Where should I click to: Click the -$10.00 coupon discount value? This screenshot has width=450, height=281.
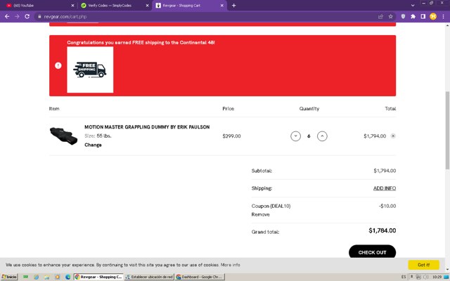click(x=387, y=206)
